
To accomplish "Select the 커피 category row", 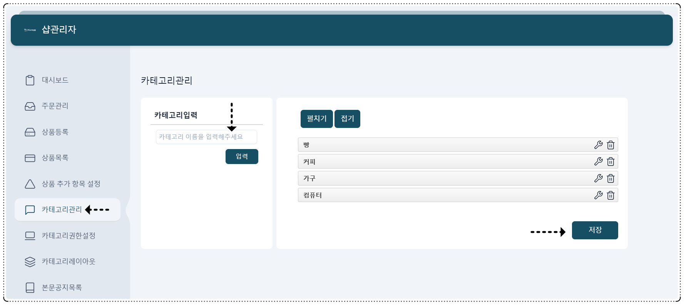I will pos(458,161).
